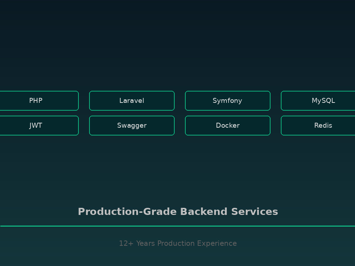This screenshot has width=355, height=266.
Task: Click the Docker tag box
Action: (228, 126)
